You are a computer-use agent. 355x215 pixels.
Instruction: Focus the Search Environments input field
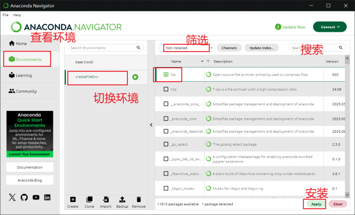104,48
